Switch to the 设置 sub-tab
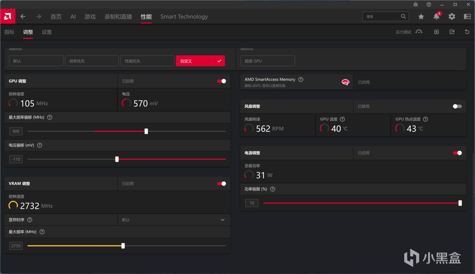Viewport: 475px width, 274px height. coord(47,32)
